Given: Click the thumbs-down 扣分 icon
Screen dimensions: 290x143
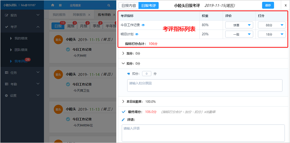Looking at the screenshot, I should (128, 74).
